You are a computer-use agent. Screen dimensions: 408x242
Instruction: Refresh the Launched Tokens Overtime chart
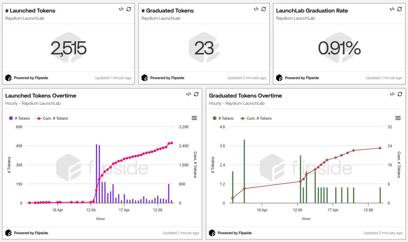196,94
